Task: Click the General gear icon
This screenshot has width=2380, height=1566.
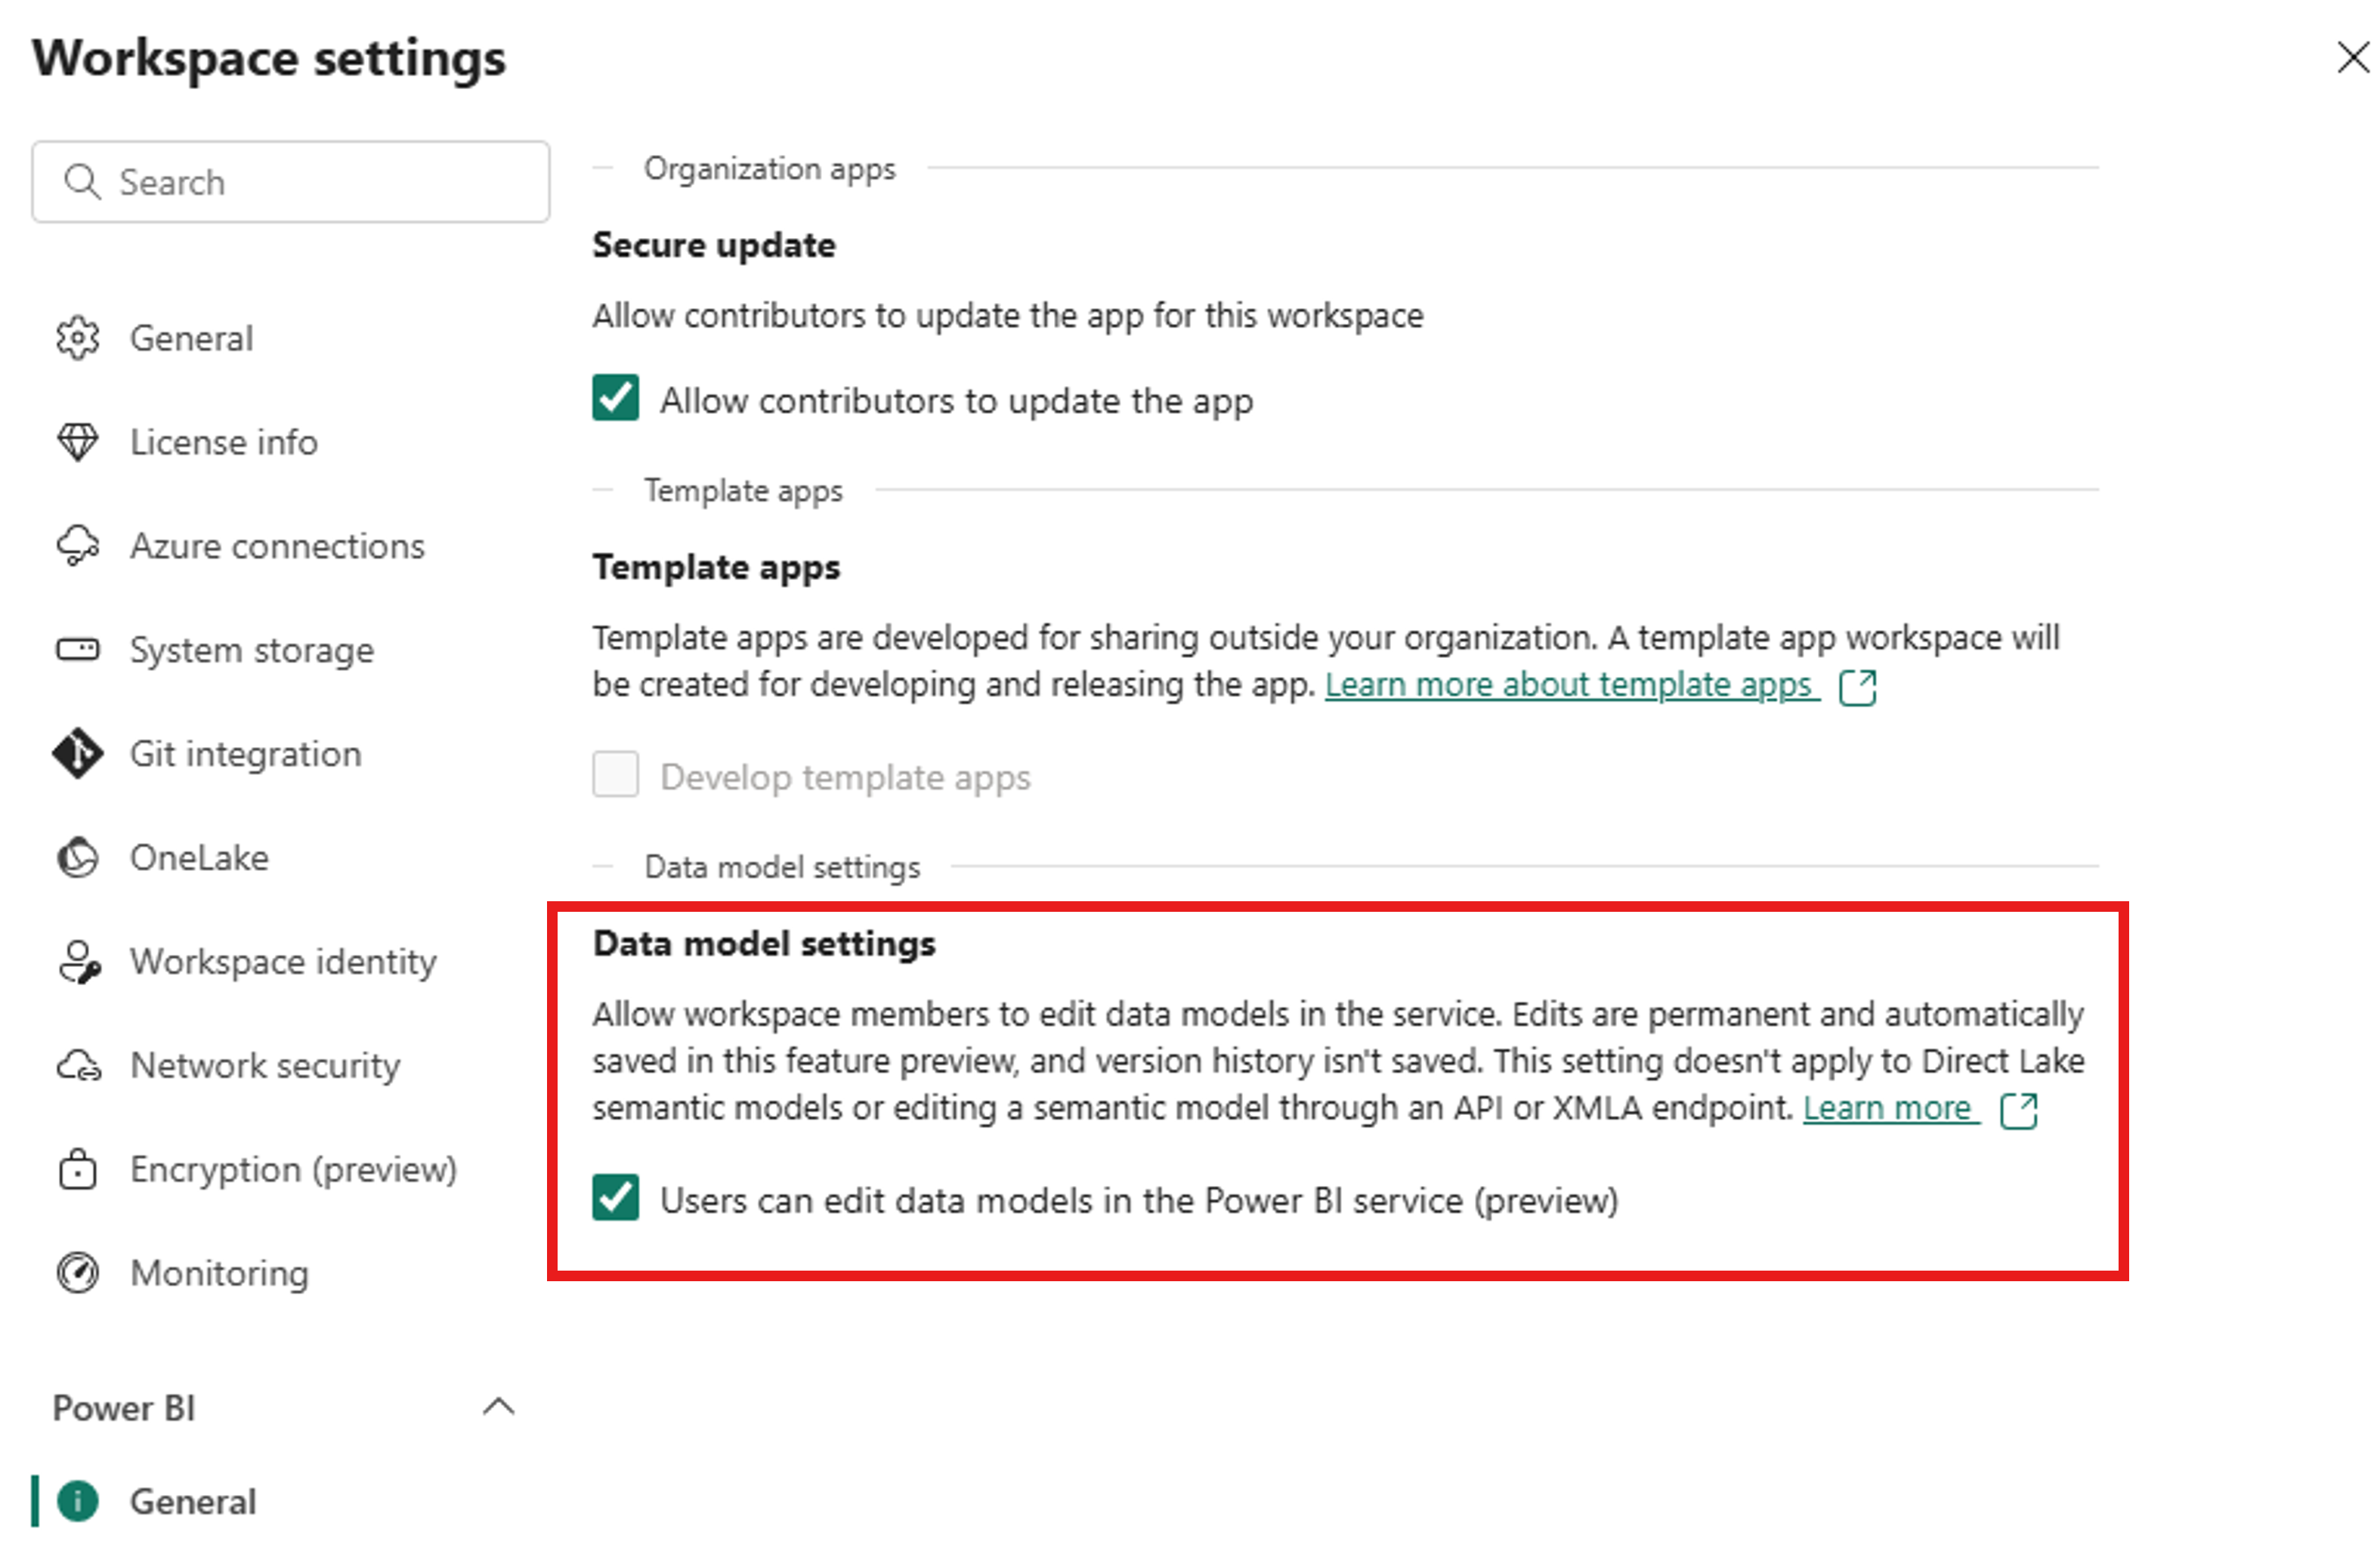Action: click(77, 338)
